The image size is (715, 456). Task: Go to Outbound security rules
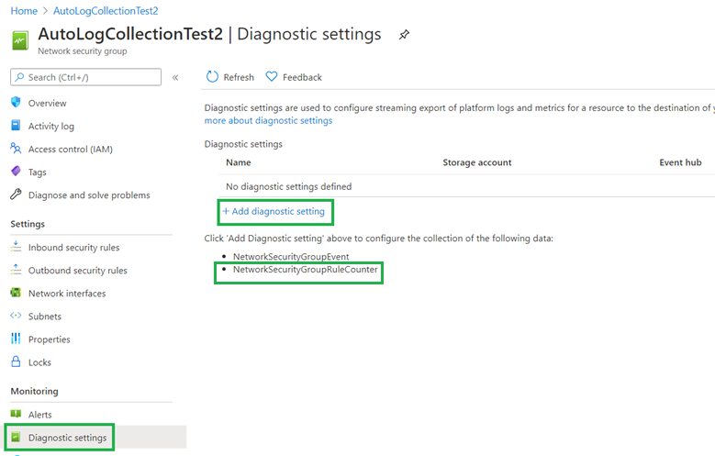[77, 271]
